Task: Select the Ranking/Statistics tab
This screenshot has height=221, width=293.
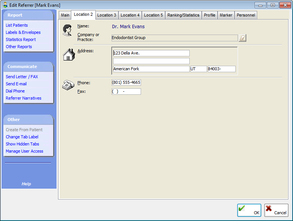Action: 183,15
